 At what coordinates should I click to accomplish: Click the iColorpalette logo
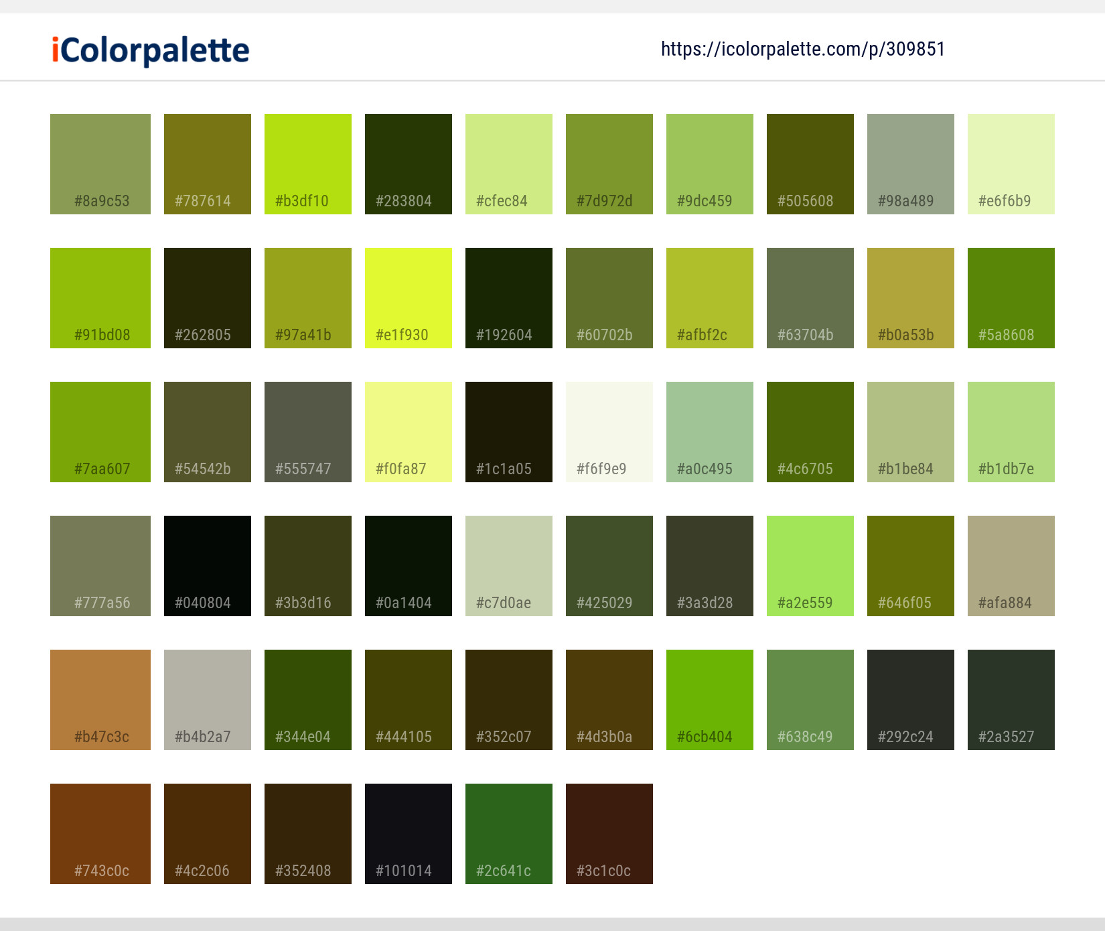tap(151, 50)
